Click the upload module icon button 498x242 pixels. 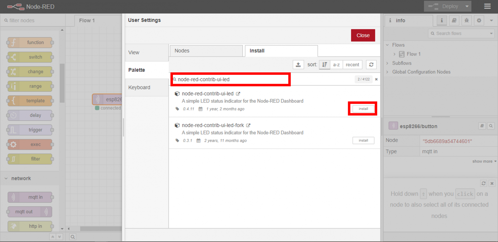tap(298, 65)
